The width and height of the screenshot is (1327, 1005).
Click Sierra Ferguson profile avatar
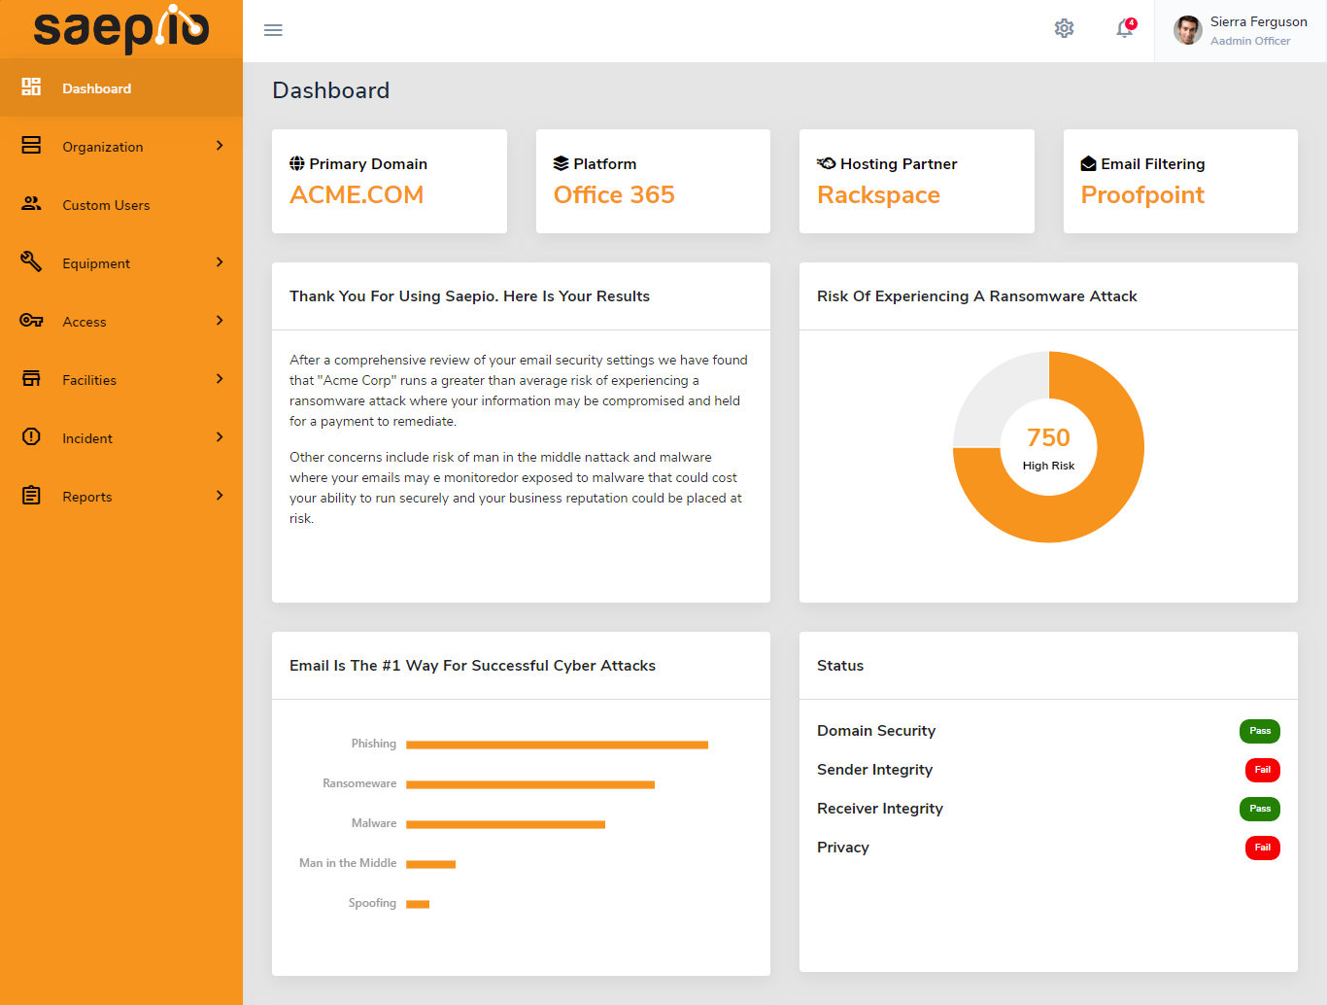[1187, 30]
